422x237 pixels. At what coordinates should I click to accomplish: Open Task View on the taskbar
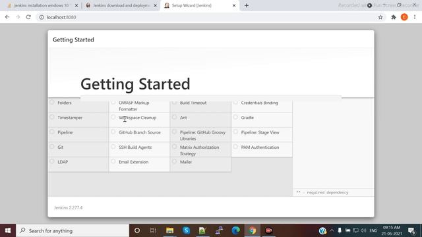[153, 230]
